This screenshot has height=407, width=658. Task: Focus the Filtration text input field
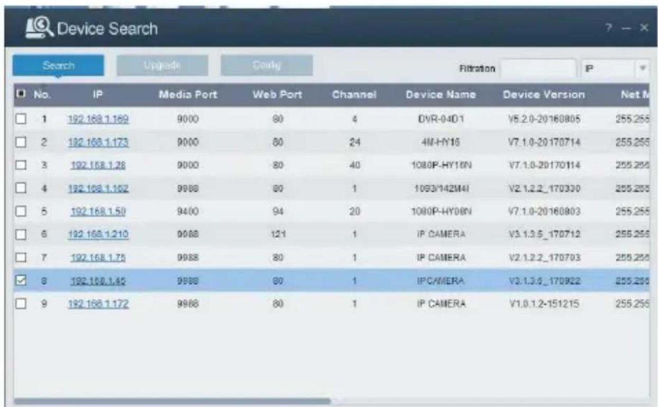[x=539, y=68]
